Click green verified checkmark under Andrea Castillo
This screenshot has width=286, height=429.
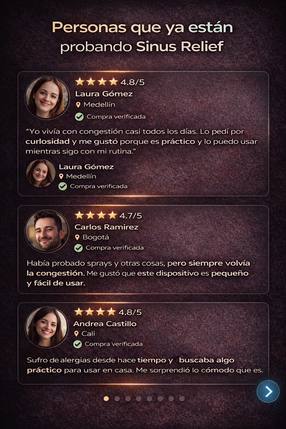click(77, 344)
